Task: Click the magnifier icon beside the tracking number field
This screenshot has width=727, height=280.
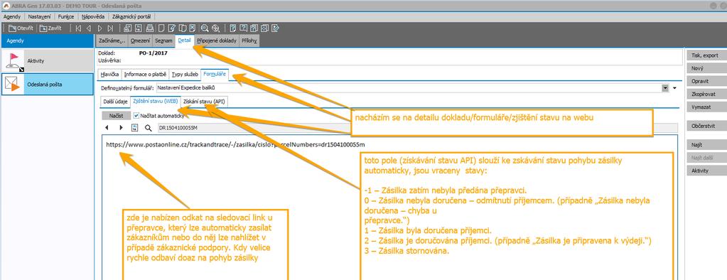Action: point(149,127)
